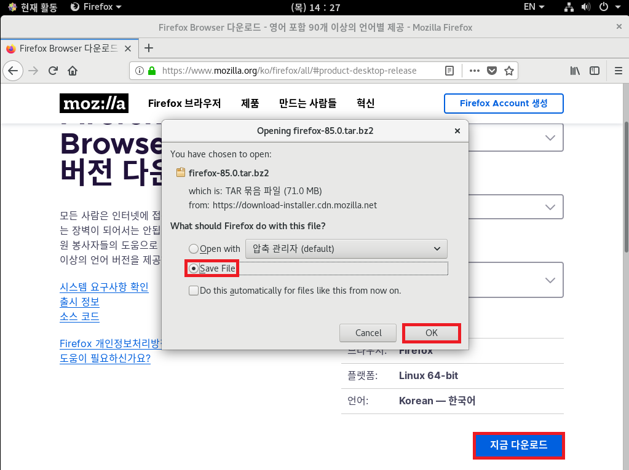This screenshot has width=629, height=470.
Task: Click Firefox Account 생성 button
Action: click(504, 103)
